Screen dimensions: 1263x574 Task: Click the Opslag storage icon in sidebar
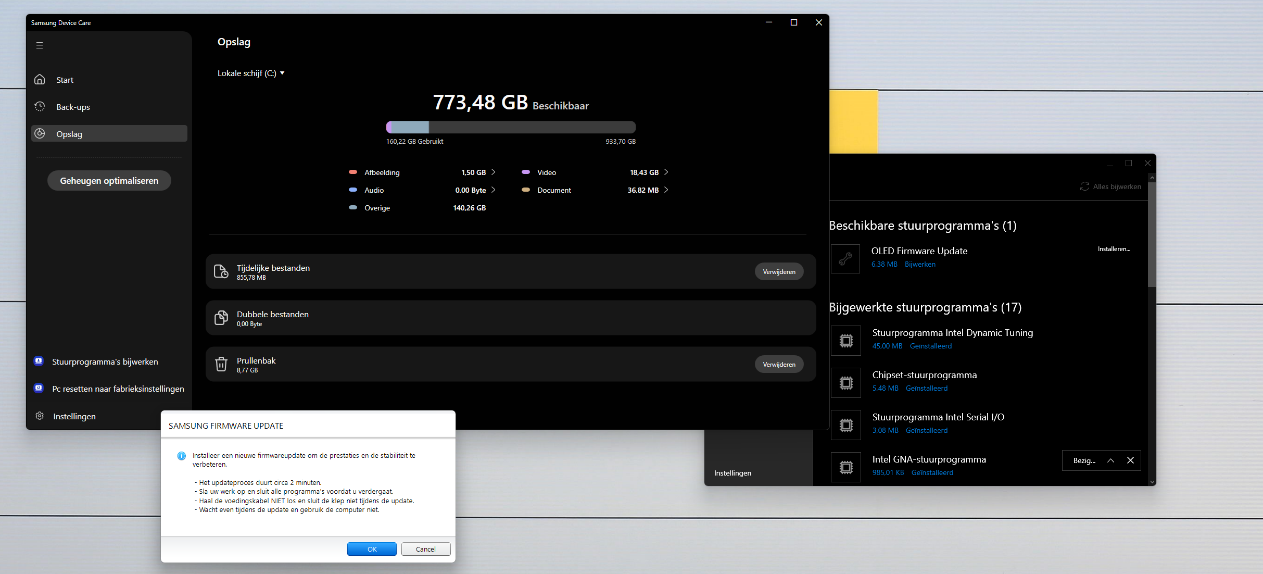40,133
